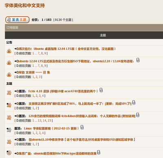Click announcement icon beside the Ubuntu 桌面指南 topic
The image size is (163, 158).
click(x=9, y=51)
